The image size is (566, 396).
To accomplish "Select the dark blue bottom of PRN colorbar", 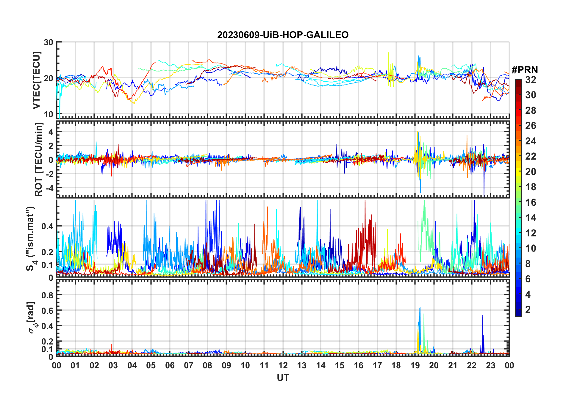I will [518, 313].
